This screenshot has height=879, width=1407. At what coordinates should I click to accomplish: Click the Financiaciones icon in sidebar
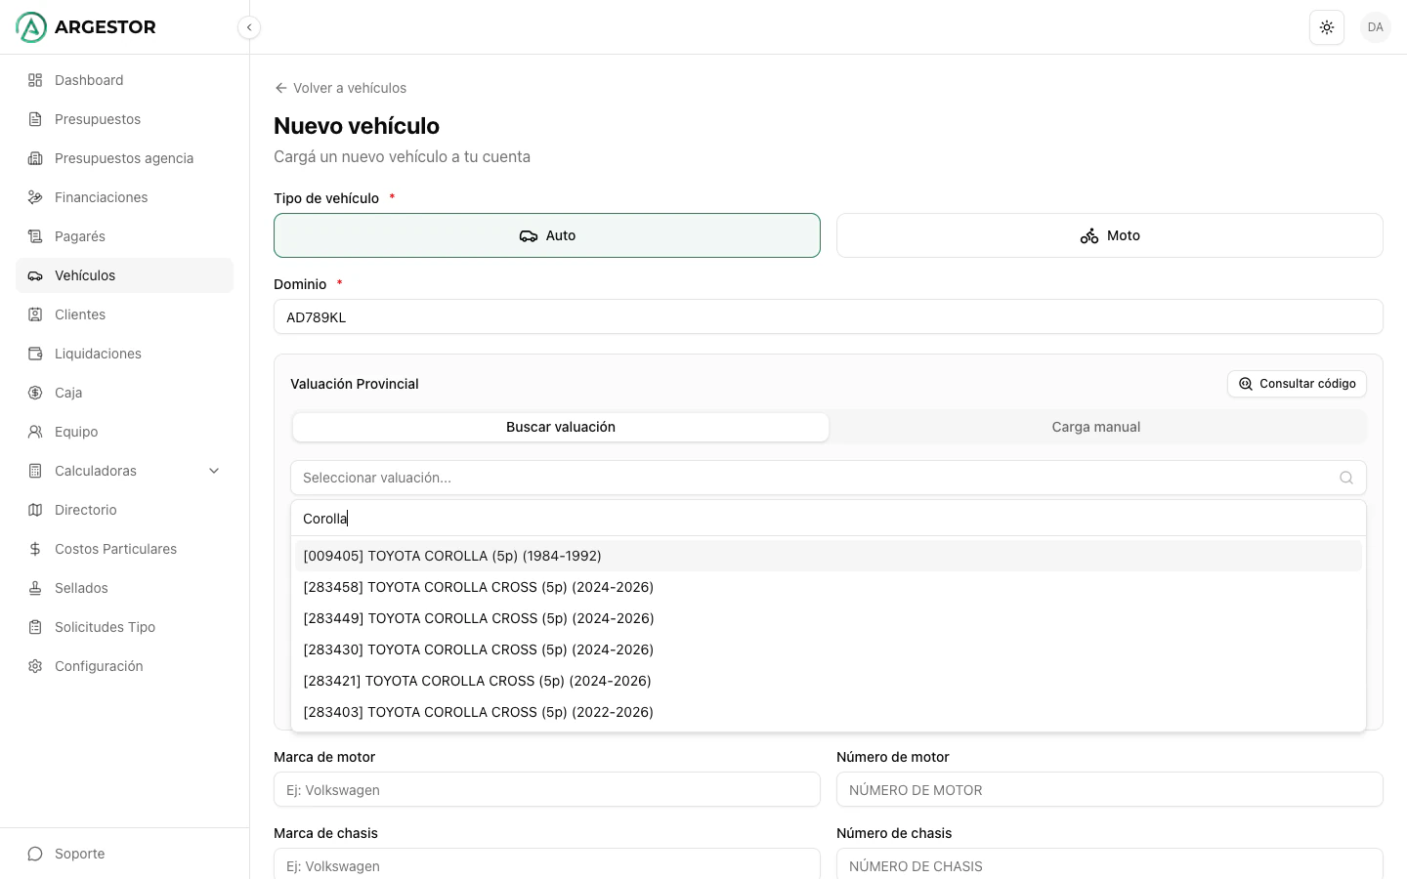pos(35,197)
